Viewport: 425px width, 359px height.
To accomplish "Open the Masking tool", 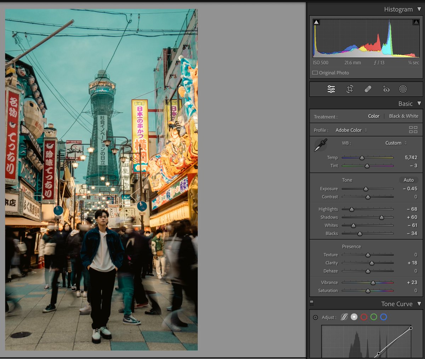I will coord(403,89).
